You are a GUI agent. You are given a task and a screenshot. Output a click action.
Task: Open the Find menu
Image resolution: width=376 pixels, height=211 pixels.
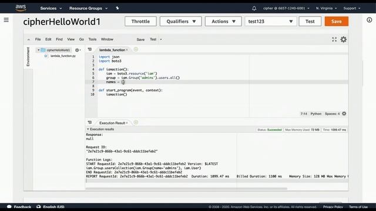(59, 39)
